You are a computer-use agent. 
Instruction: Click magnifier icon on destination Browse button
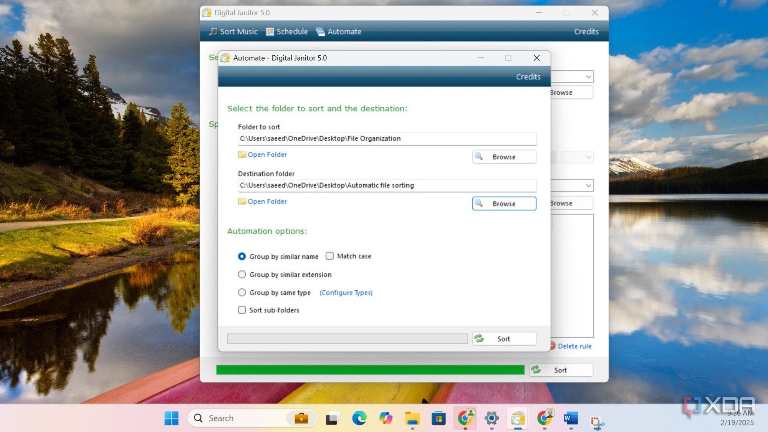click(x=479, y=203)
